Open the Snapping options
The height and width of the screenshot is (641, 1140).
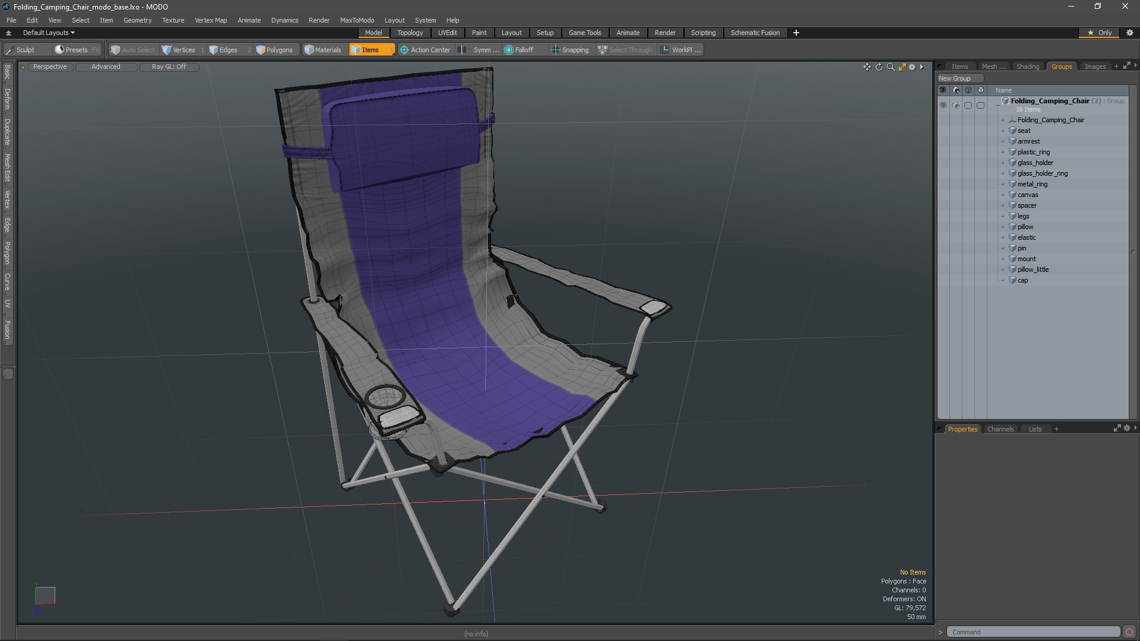[x=570, y=50]
